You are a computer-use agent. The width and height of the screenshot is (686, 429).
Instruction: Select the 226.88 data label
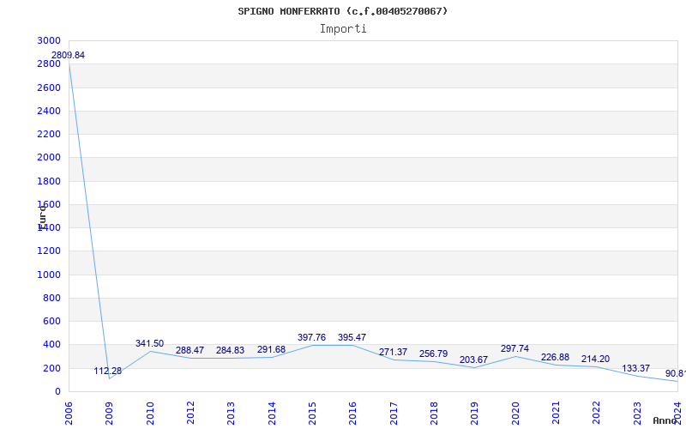click(x=555, y=357)
